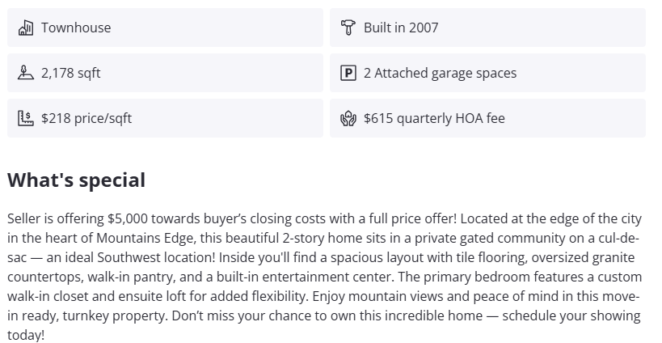Click the 2,178 sqft text

pyautogui.click(x=71, y=73)
